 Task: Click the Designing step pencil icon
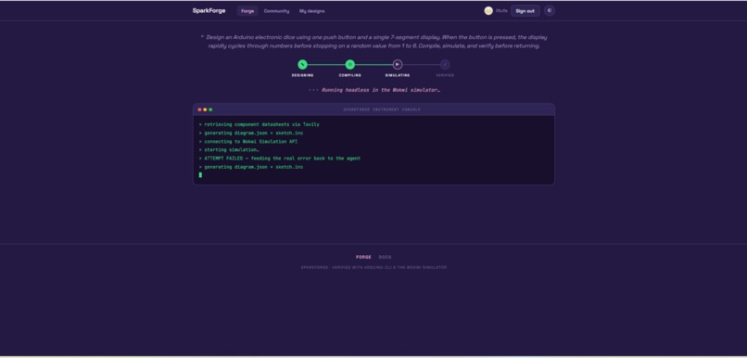tap(302, 64)
